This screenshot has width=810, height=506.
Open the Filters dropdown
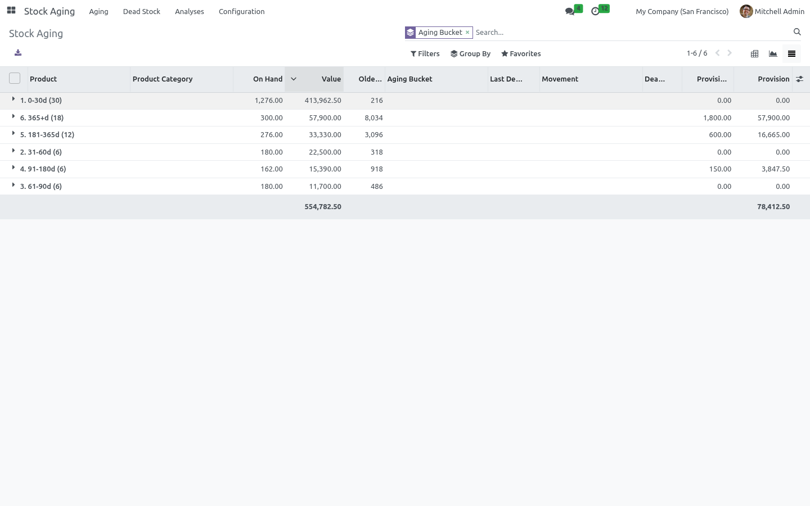click(x=425, y=54)
